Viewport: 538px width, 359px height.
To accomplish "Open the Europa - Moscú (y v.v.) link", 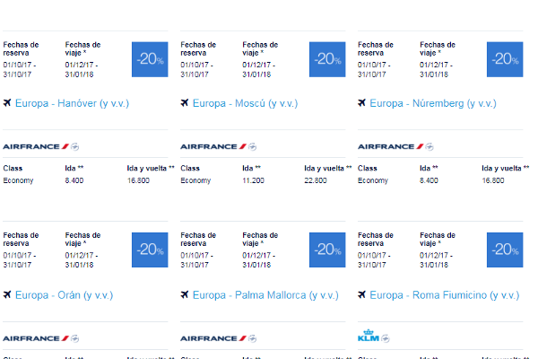I will point(245,103).
